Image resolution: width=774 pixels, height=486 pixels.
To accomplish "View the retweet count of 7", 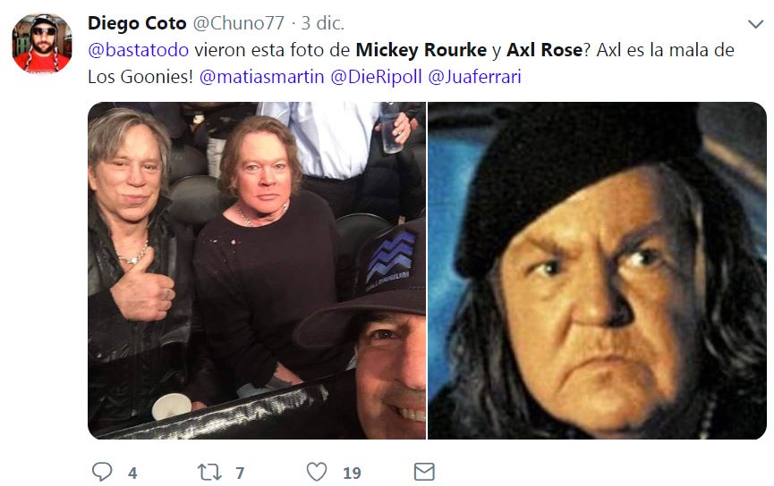I will coord(240,473).
